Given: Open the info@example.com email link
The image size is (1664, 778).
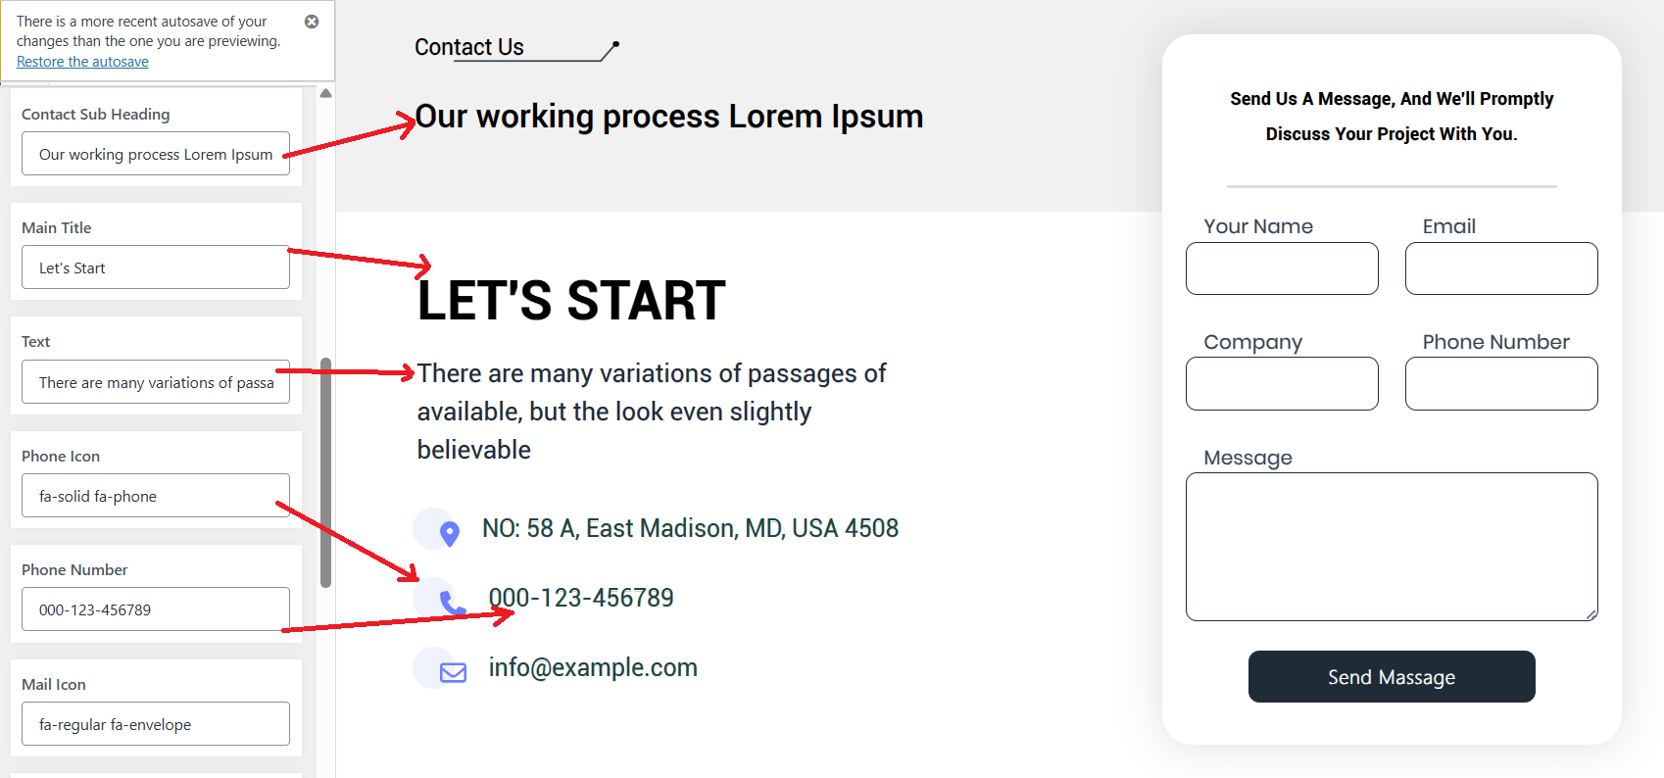Looking at the screenshot, I should pos(593,667).
